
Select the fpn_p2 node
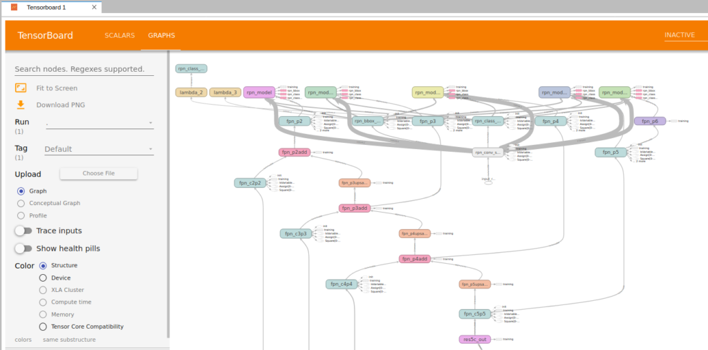[x=295, y=121]
